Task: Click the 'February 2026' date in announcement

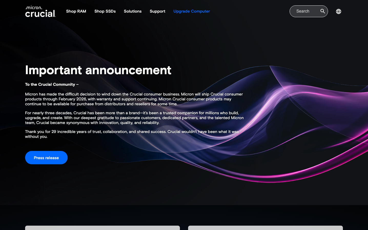Action: pyautogui.click(x=72, y=99)
